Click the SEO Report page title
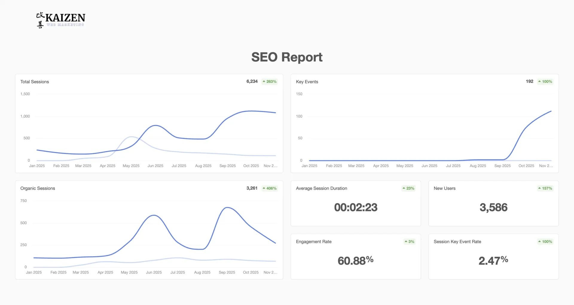 [287, 57]
